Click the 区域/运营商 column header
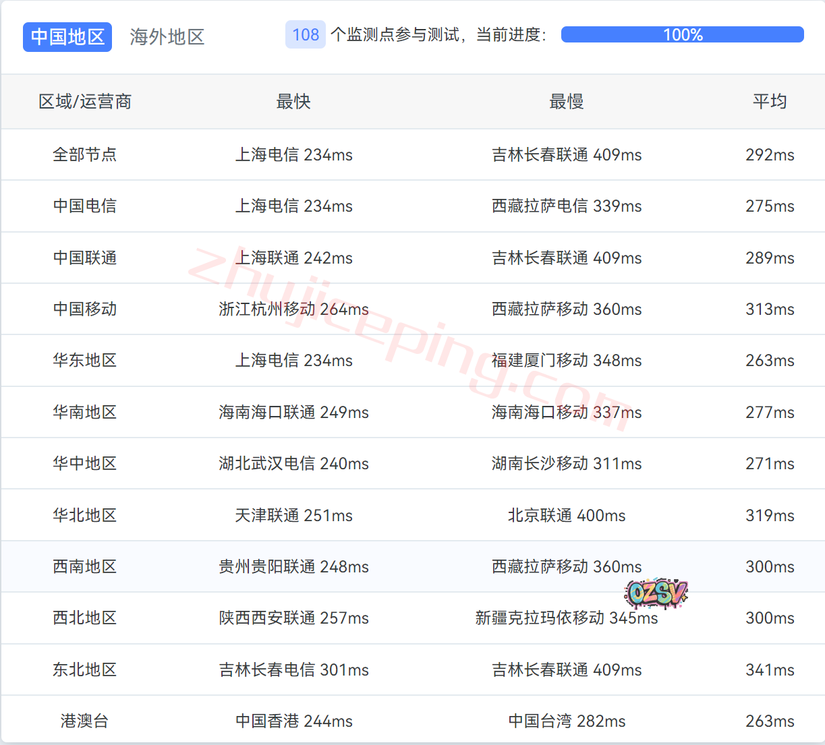The width and height of the screenshot is (825, 745). pos(85,102)
